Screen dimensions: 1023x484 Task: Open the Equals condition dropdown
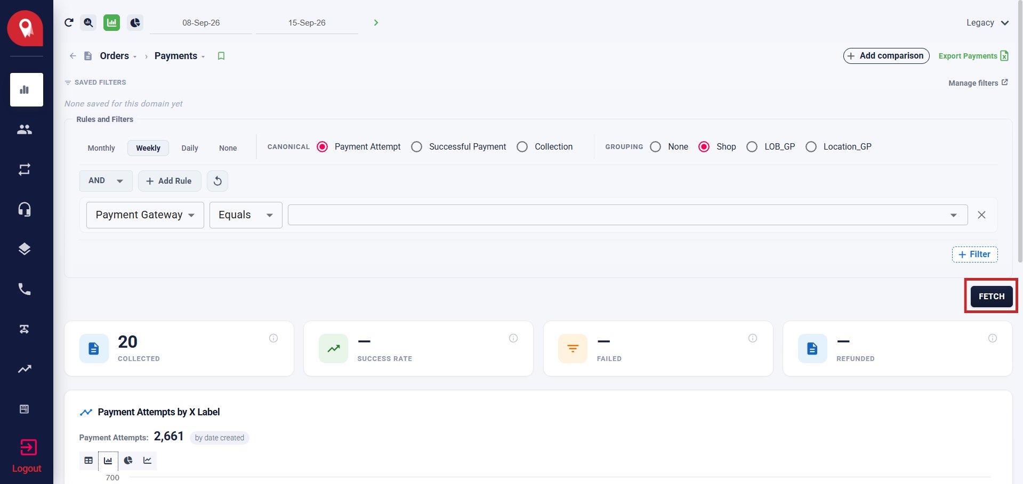pos(246,215)
